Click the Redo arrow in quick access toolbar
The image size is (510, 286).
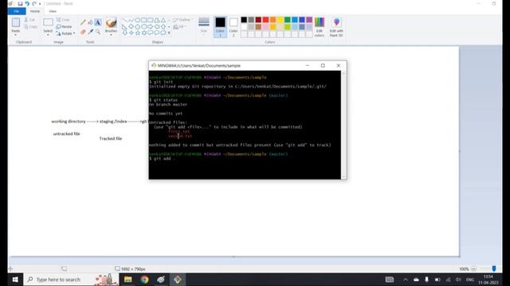(33, 3)
